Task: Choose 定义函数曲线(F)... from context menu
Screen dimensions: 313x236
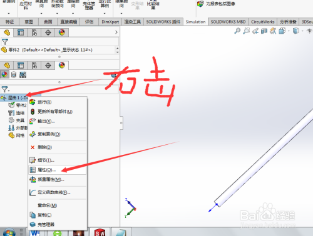Action: [x=58, y=192]
